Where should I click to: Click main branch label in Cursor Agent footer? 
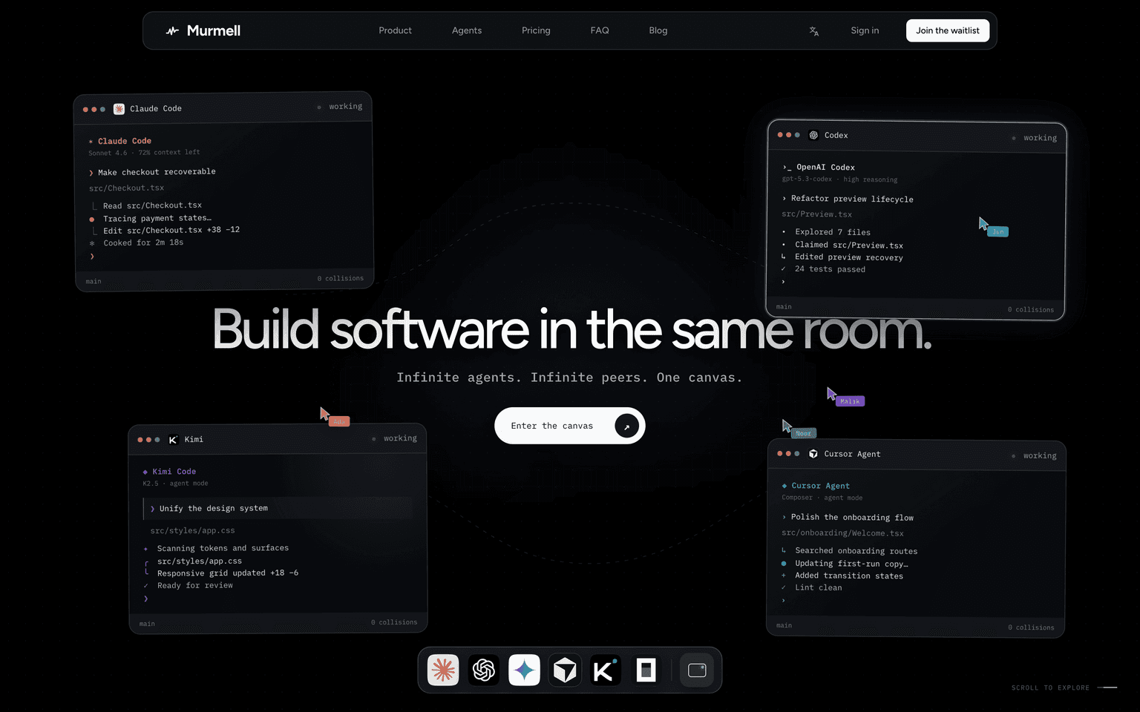pyautogui.click(x=784, y=626)
